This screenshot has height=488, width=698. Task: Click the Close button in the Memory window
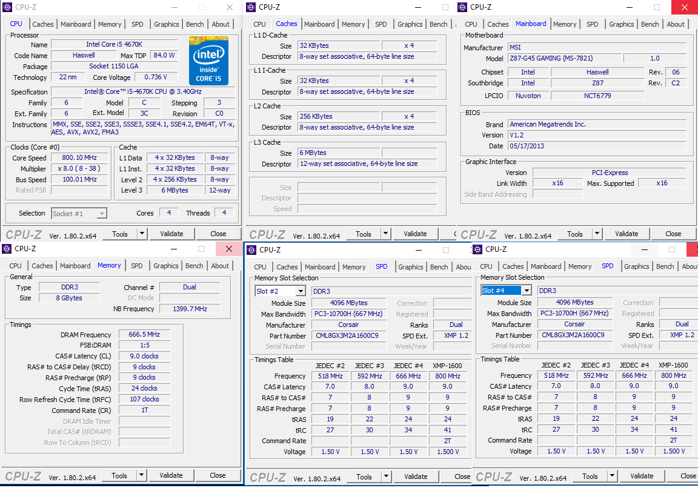click(218, 475)
